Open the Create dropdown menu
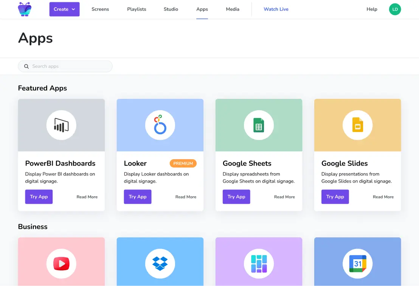 click(64, 9)
